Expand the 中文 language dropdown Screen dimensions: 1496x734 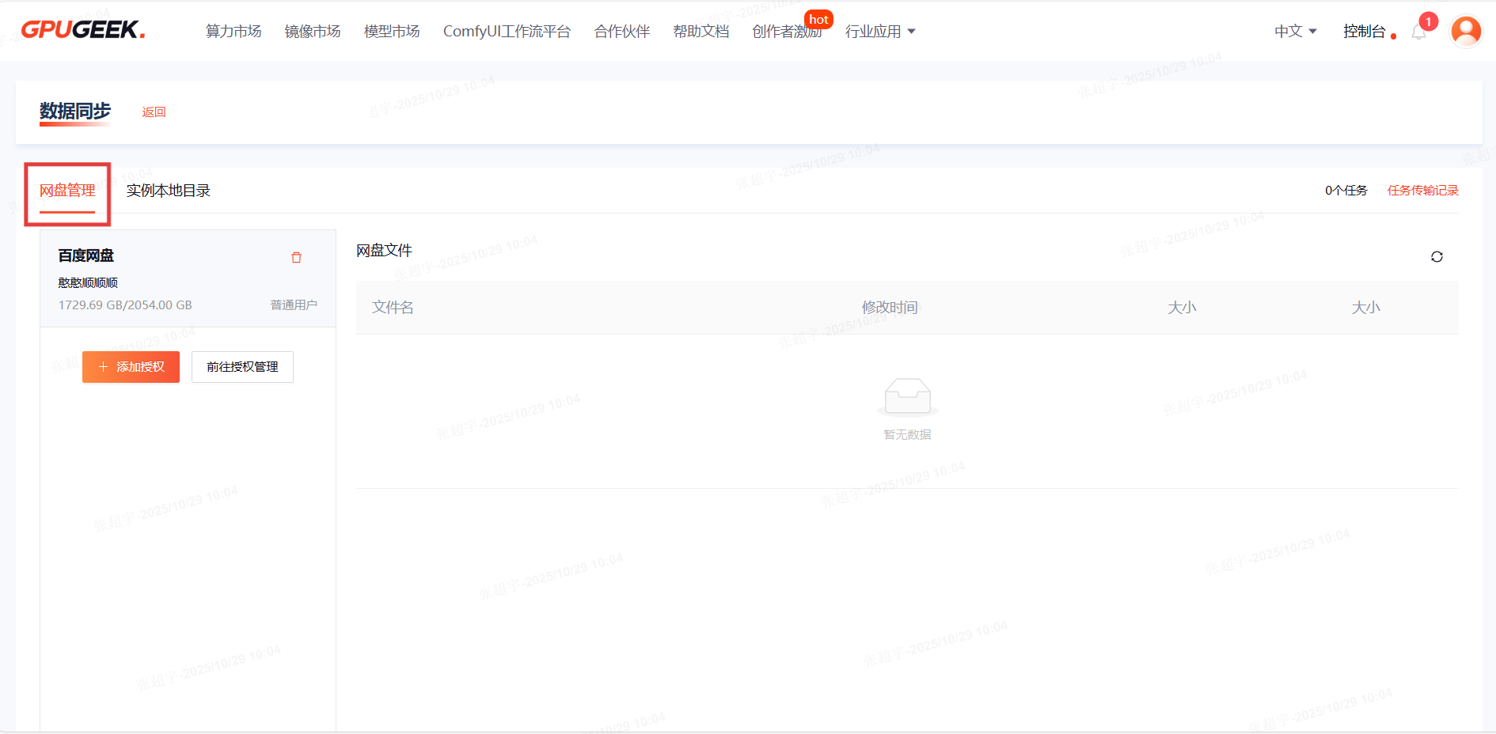1295,32
